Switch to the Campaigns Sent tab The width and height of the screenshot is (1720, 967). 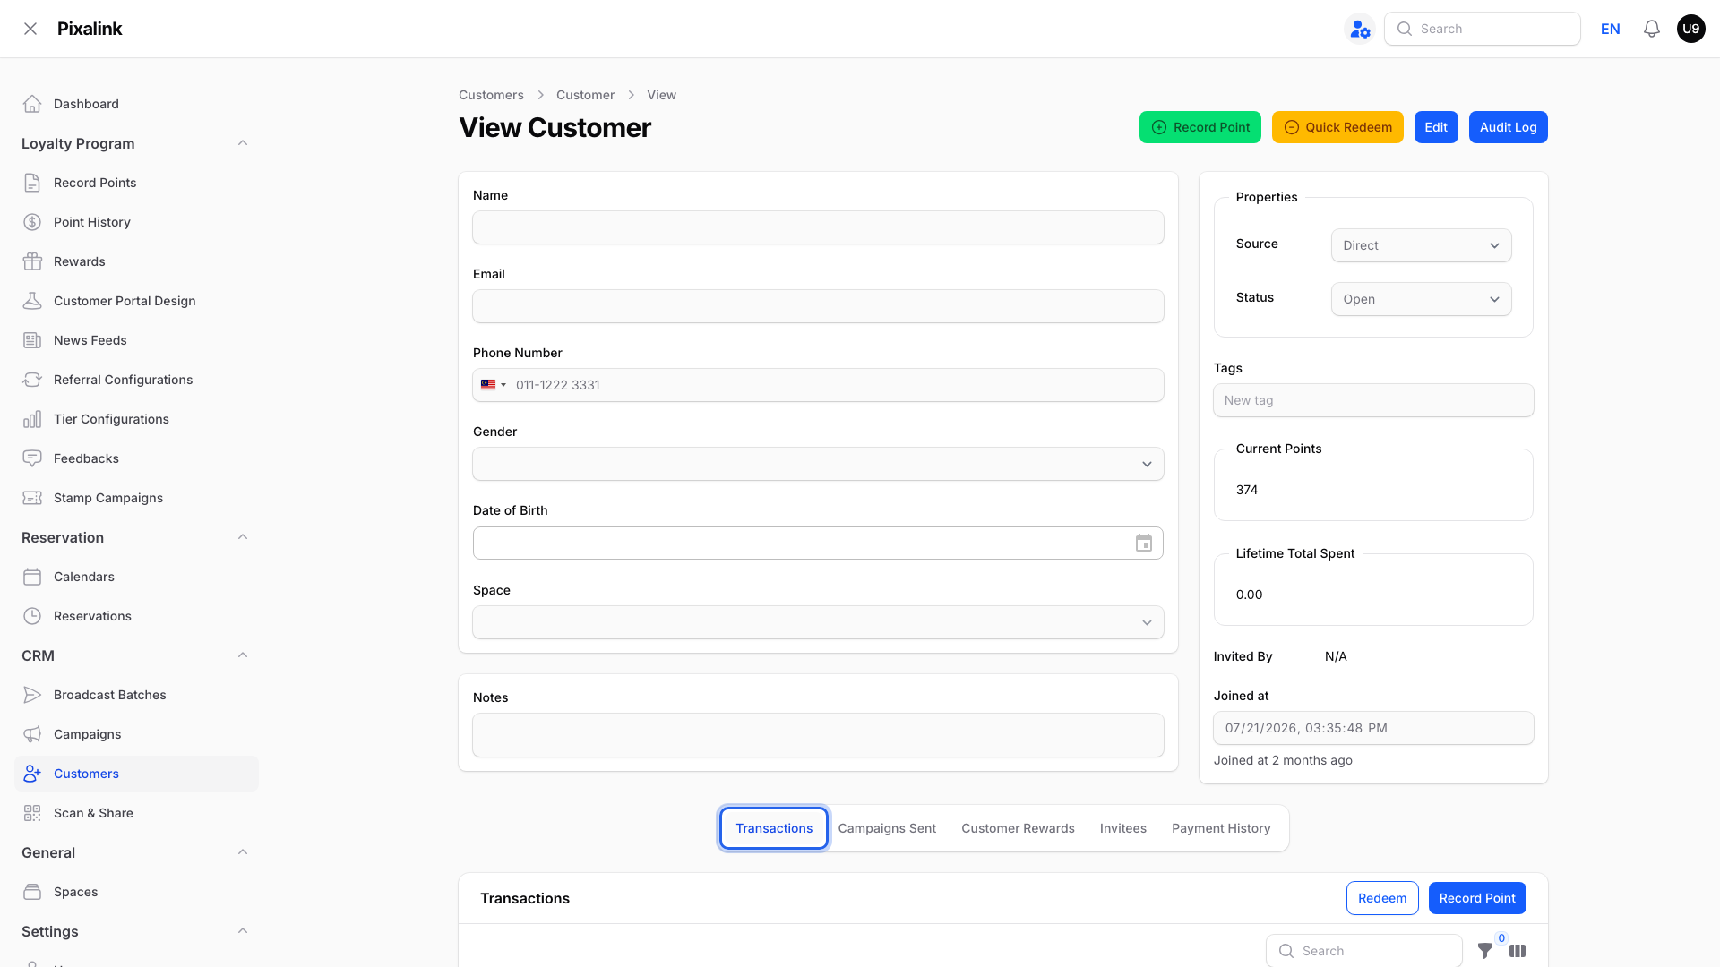(x=887, y=828)
